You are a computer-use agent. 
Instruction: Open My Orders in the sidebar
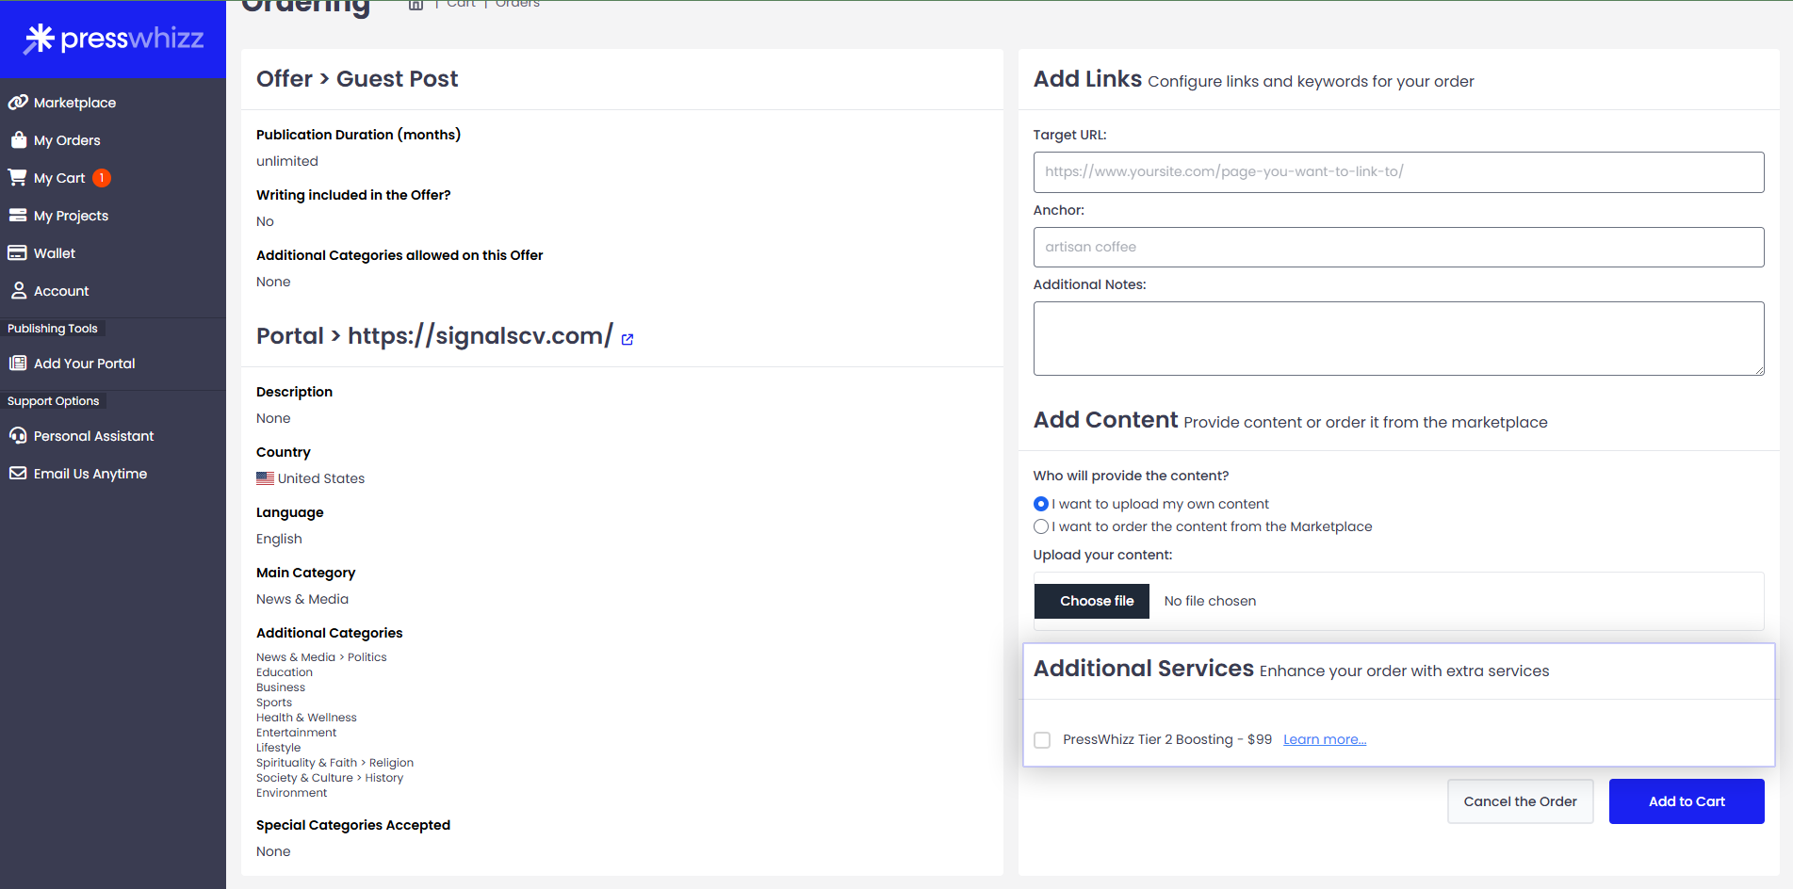point(67,139)
